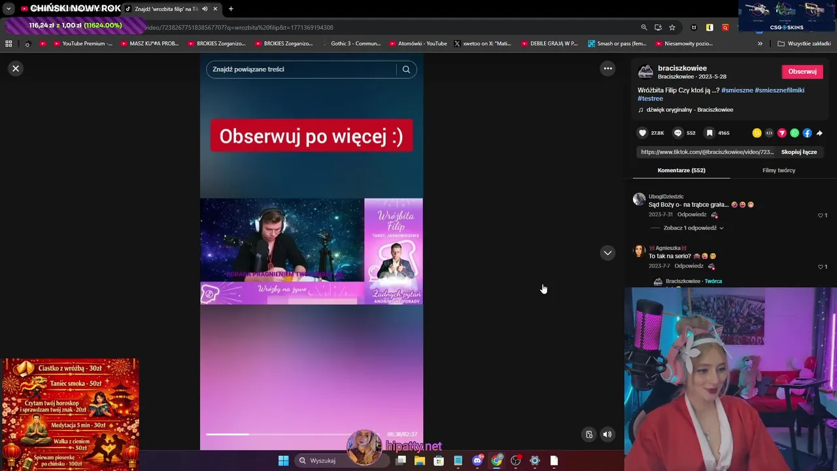Open 'DEBILE GRAJĄ W P...' bookmark
This screenshot has height=471, width=837.
(549, 44)
